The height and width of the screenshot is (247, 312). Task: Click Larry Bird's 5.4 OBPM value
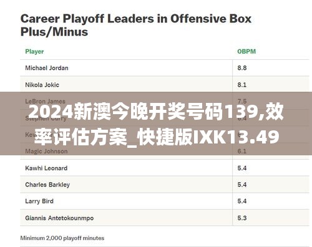click(x=242, y=201)
